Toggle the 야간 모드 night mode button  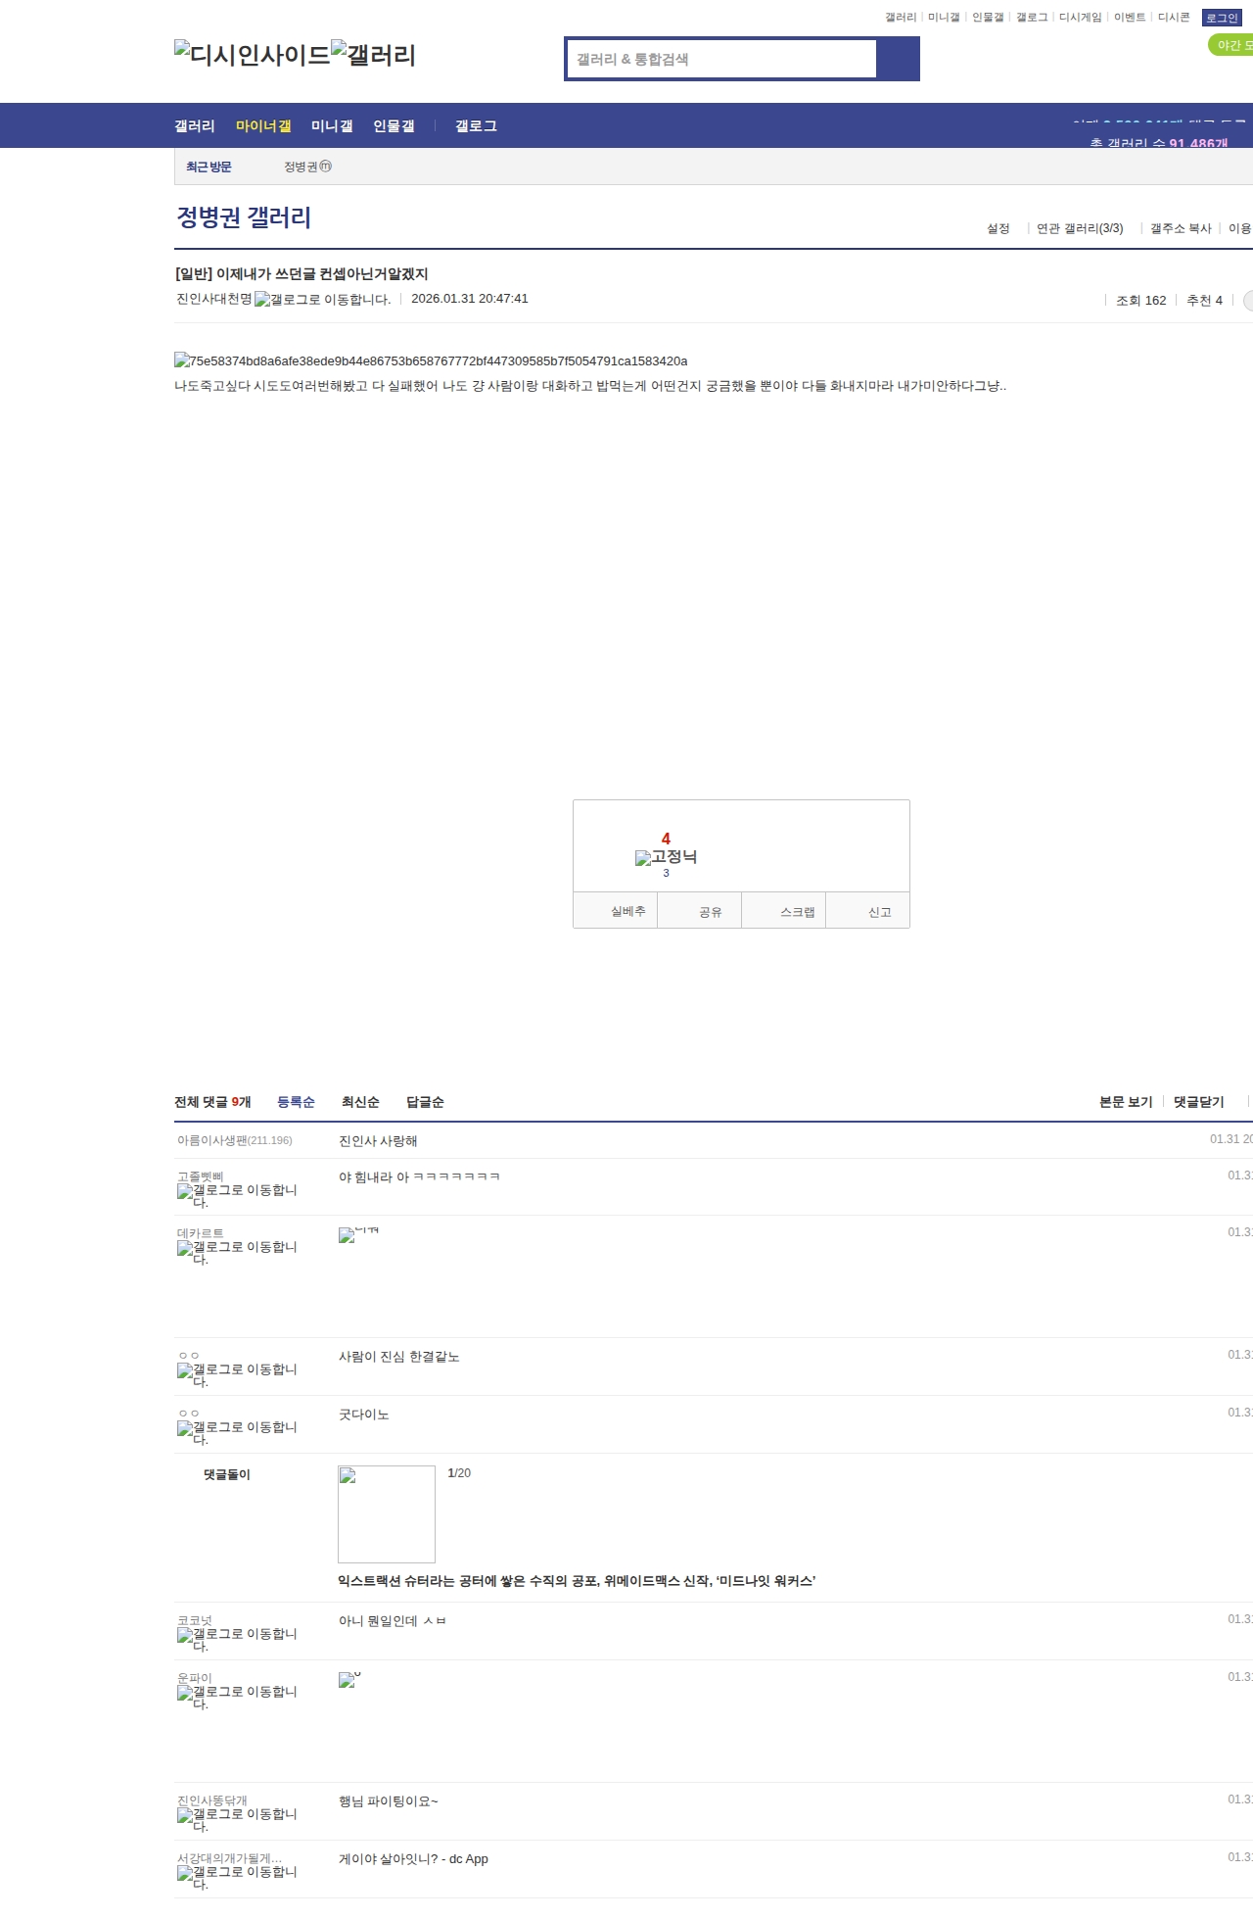tap(1231, 45)
